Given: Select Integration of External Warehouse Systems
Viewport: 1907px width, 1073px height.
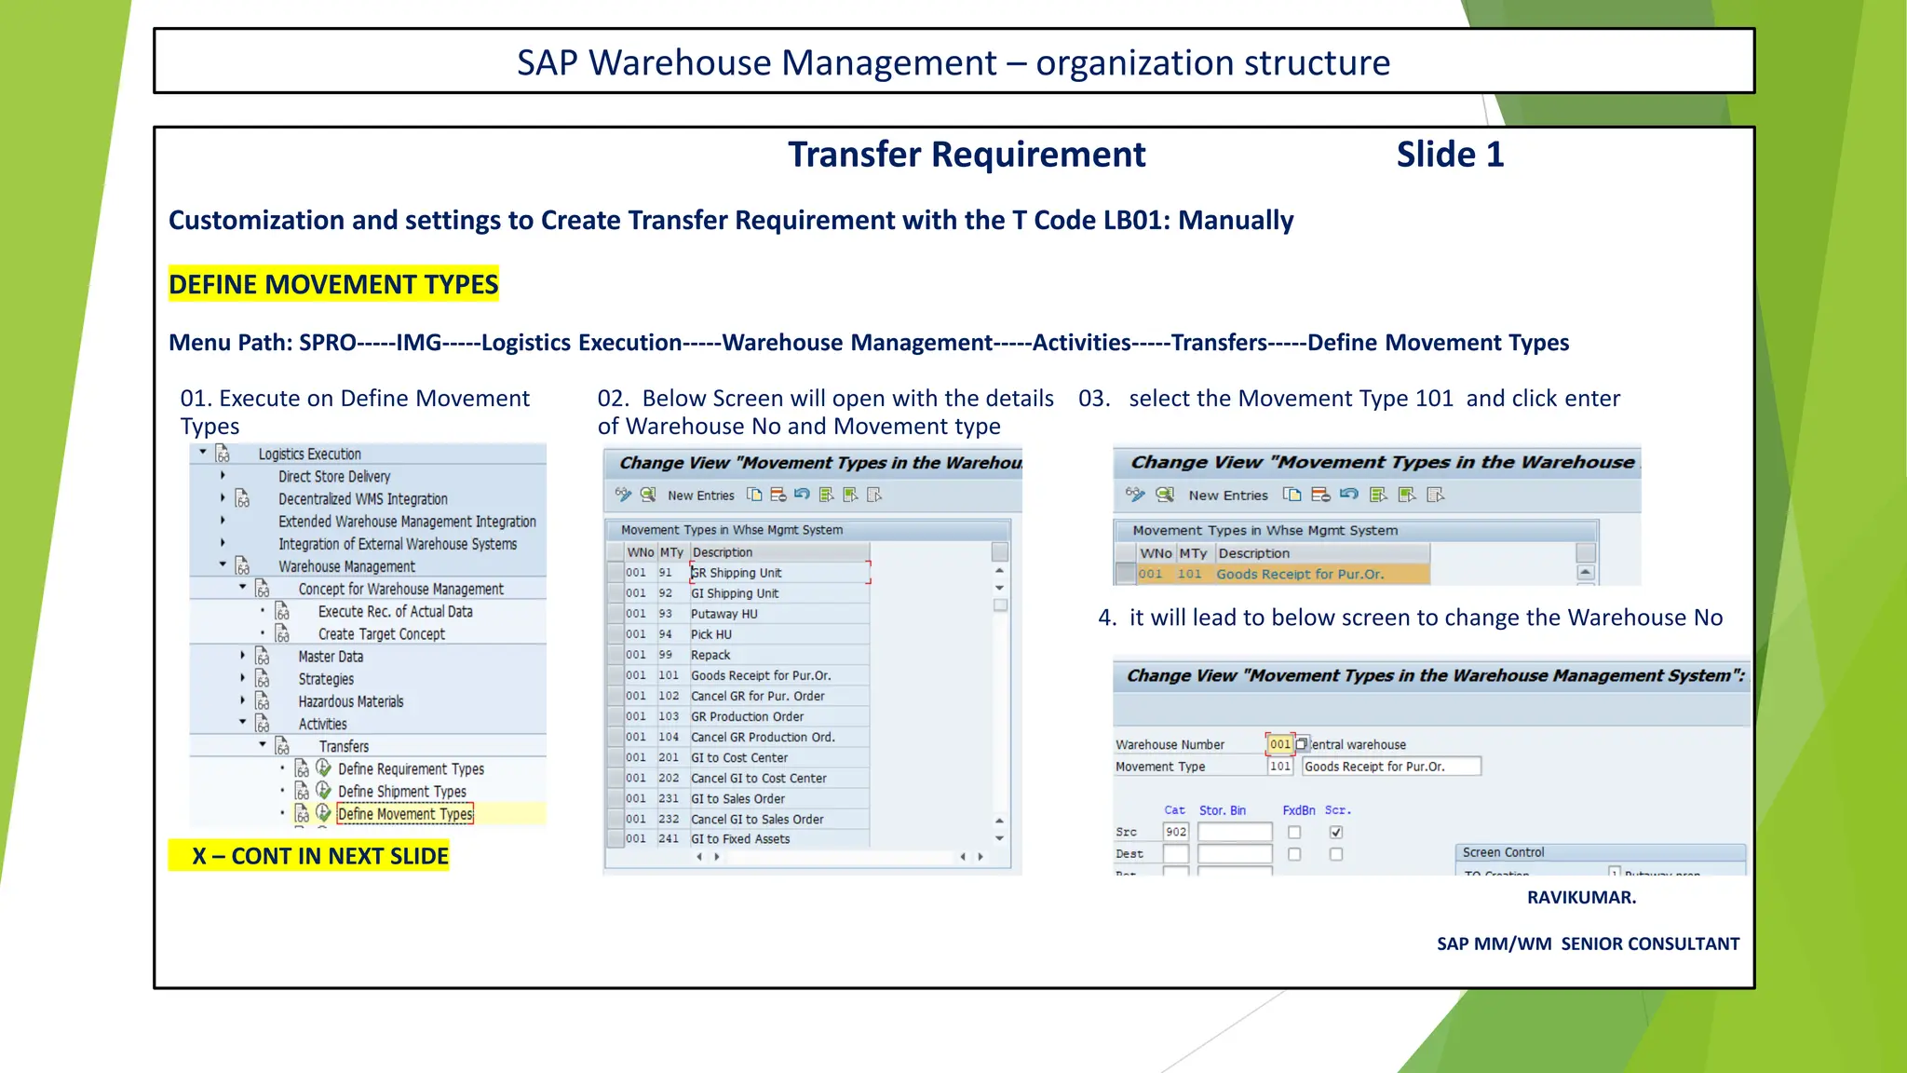Looking at the screenshot, I should pos(398,544).
